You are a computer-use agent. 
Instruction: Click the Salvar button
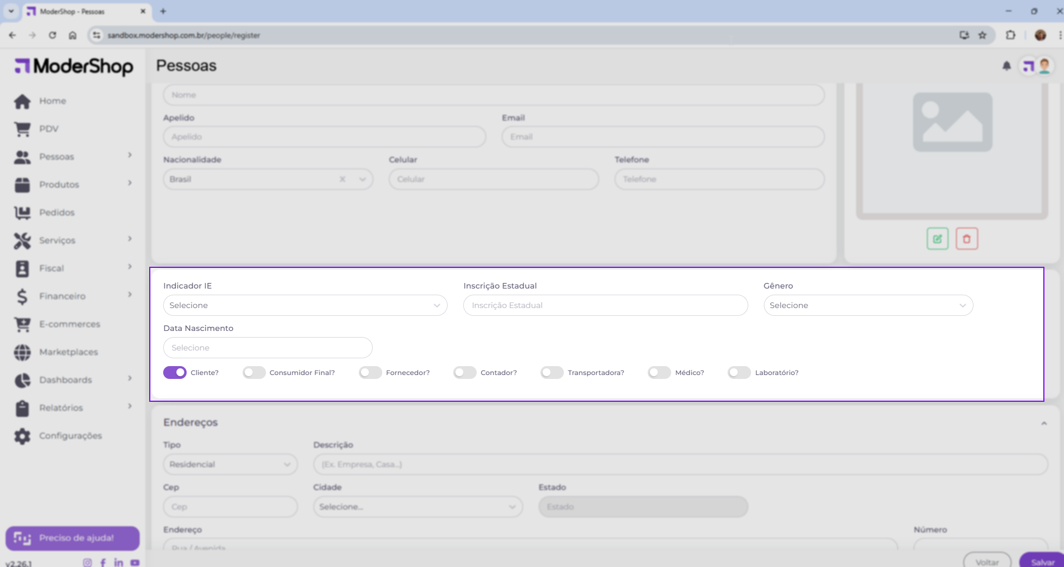(x=1042, y=561)
